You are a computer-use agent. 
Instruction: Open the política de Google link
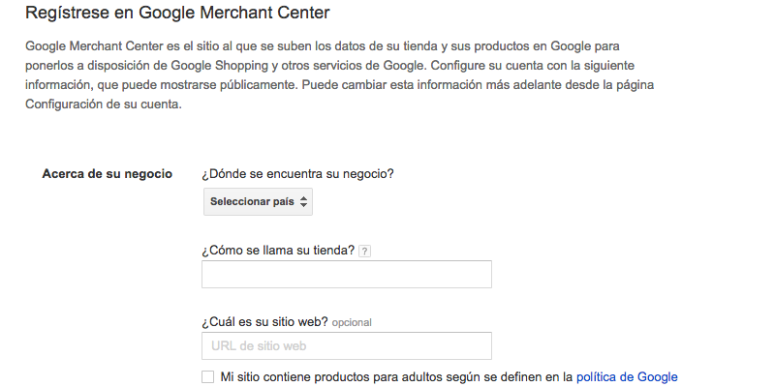coord(627,377)
